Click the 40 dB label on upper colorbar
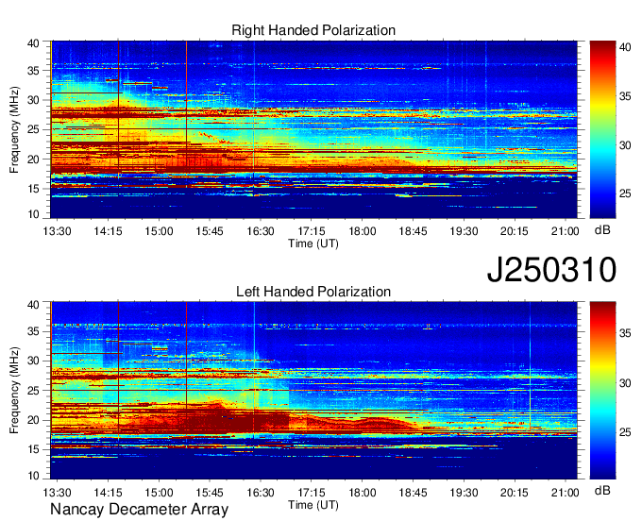Image resolution: width=642 pixels, height=521 pixels. coord(625,47)
